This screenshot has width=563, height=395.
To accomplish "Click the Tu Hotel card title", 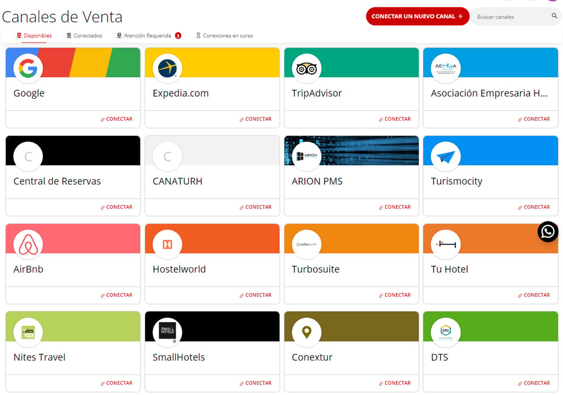I will (449, 269).
